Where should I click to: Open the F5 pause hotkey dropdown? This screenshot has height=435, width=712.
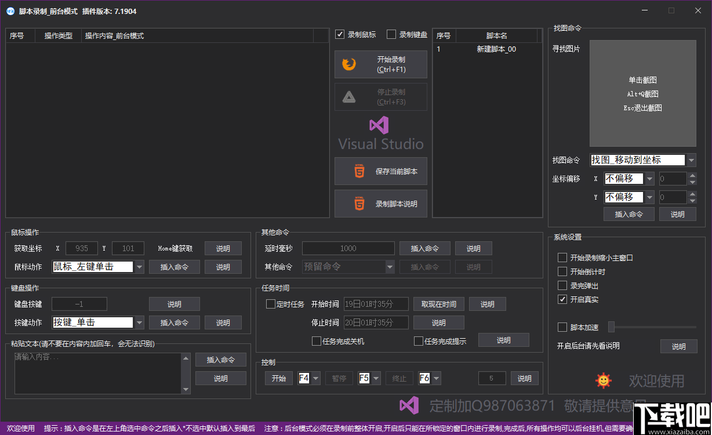(376, 378)
